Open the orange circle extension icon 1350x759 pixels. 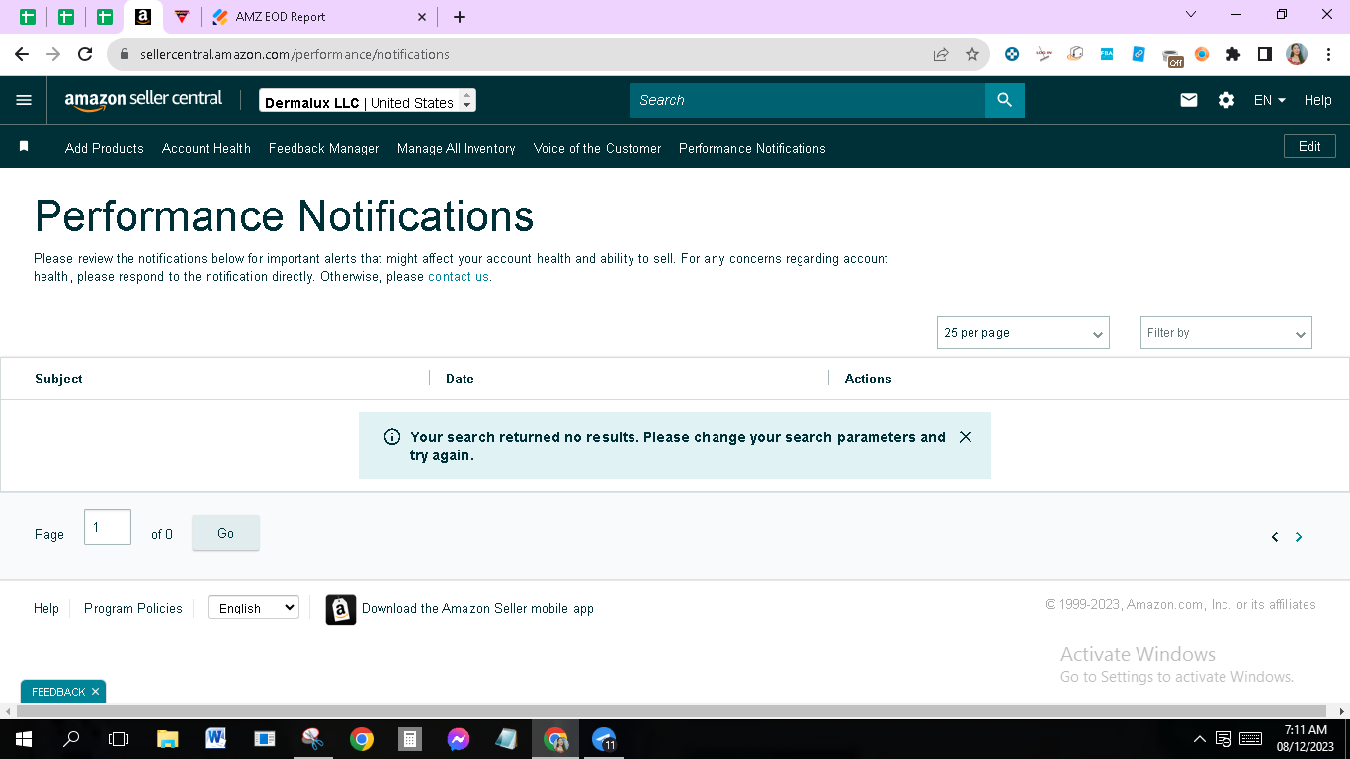coord(1202,55)
